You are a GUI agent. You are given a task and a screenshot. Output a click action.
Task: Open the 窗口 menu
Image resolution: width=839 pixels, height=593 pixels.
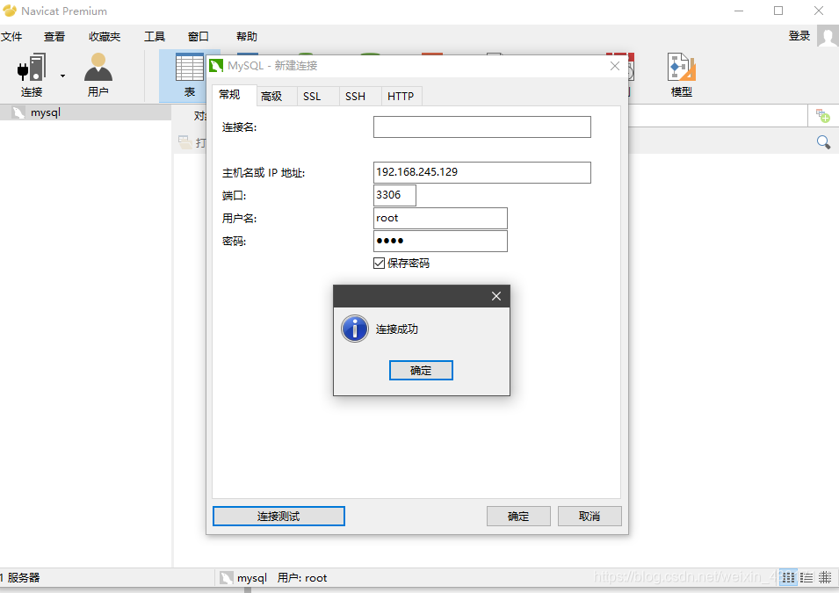tap(198, 36)
